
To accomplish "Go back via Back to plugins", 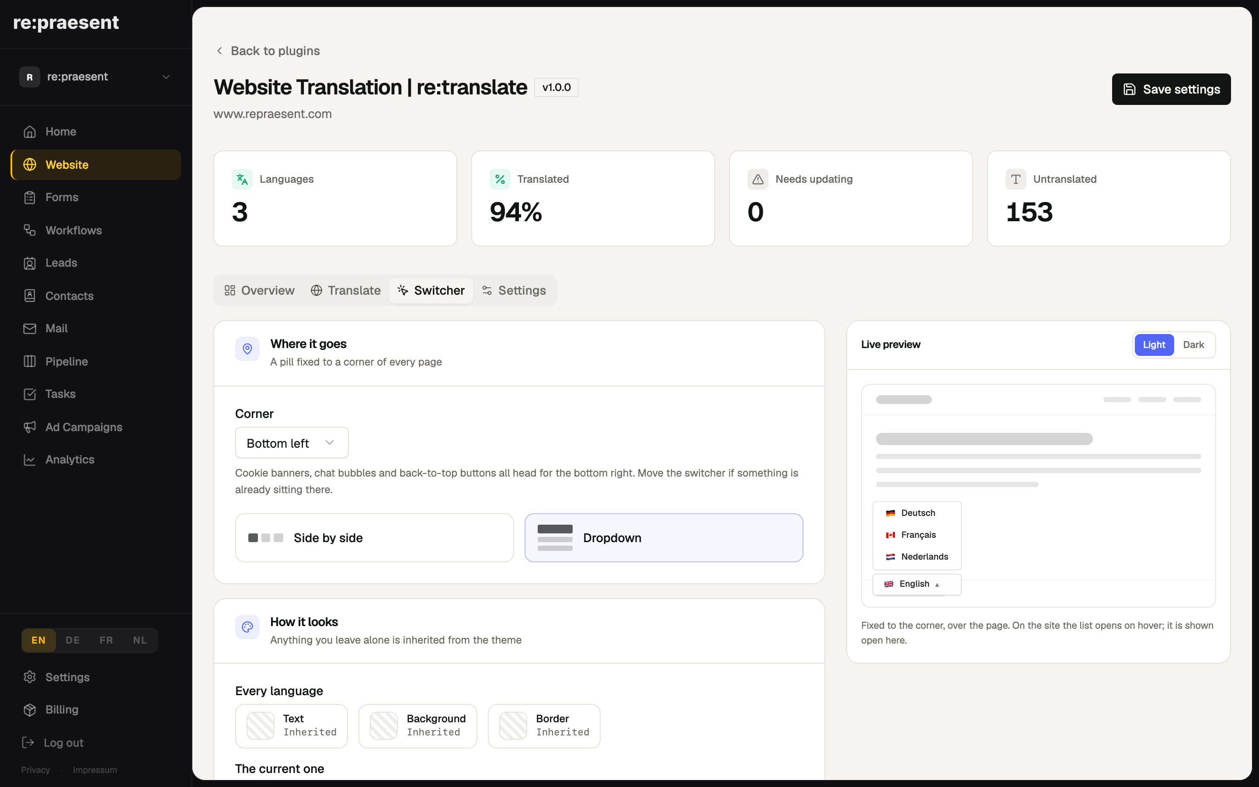I will (268, 50).
